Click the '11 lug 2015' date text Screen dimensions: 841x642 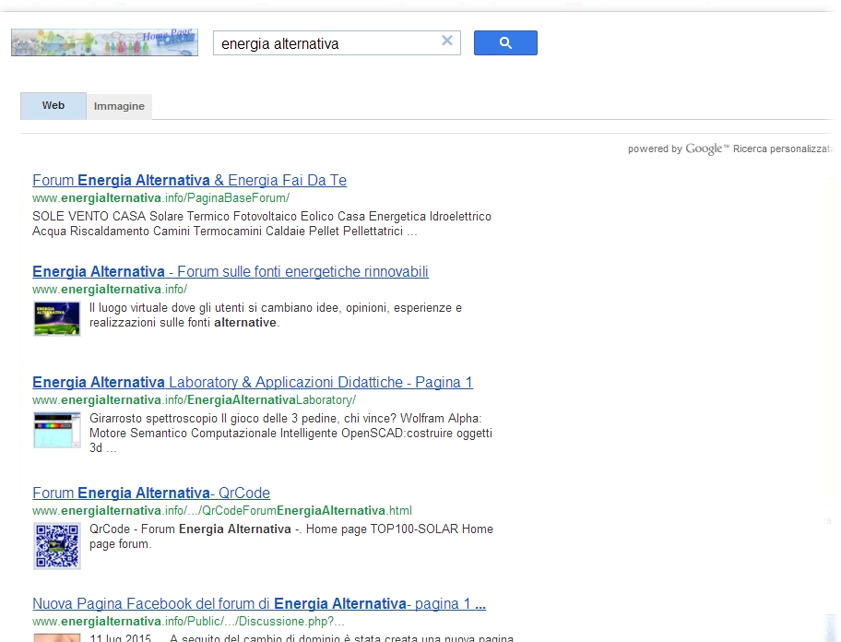click(x=121, y=637)
